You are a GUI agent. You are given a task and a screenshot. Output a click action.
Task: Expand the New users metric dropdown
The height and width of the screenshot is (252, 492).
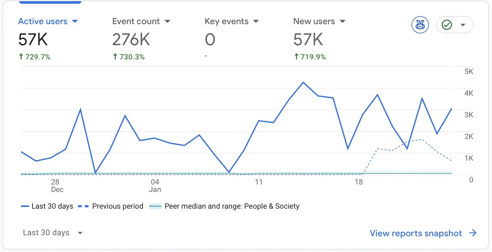[x=342, y=21]
